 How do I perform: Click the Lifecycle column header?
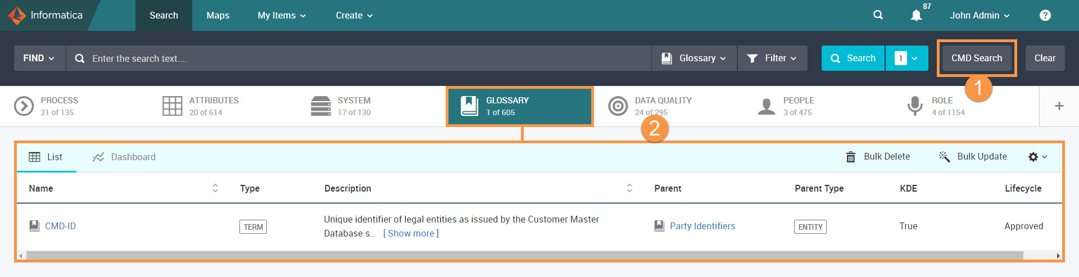1023,188
